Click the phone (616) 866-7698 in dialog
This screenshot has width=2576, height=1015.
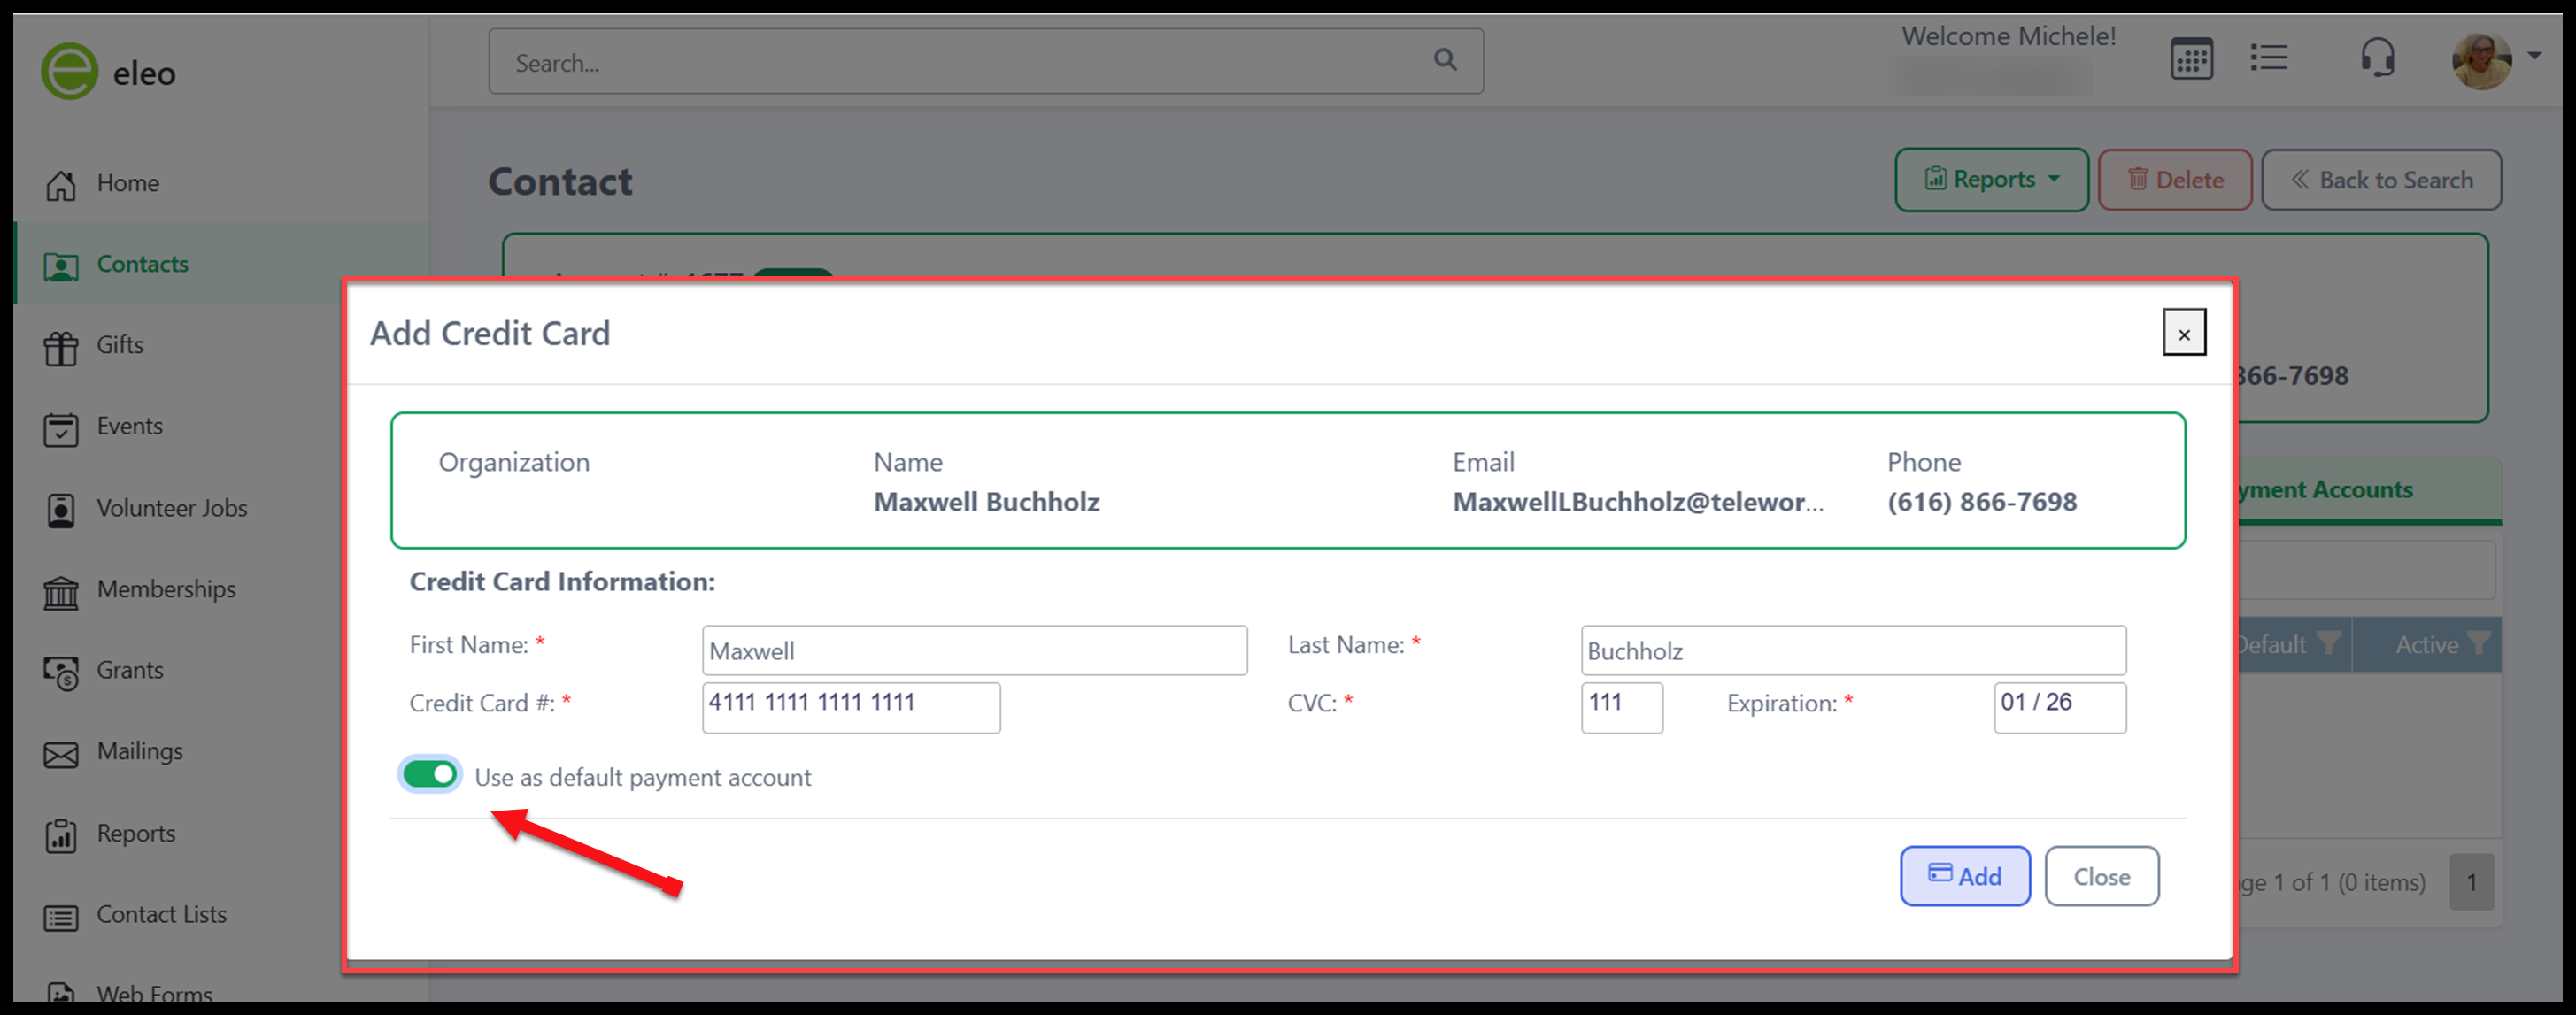(1981, 502)
